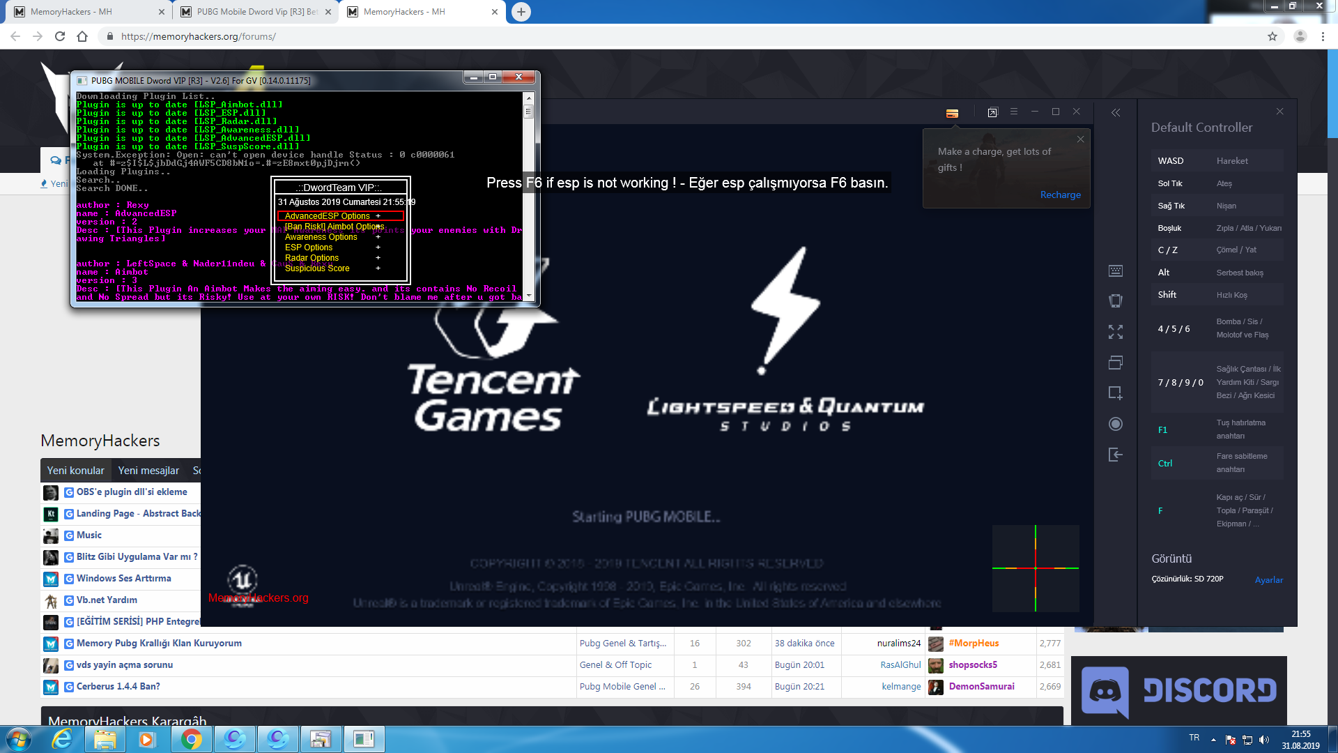
Task: Click console window scrollbar down arrow
Action: [528, 296]
